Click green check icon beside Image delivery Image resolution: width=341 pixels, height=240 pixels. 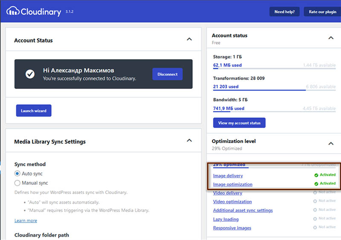316,175
